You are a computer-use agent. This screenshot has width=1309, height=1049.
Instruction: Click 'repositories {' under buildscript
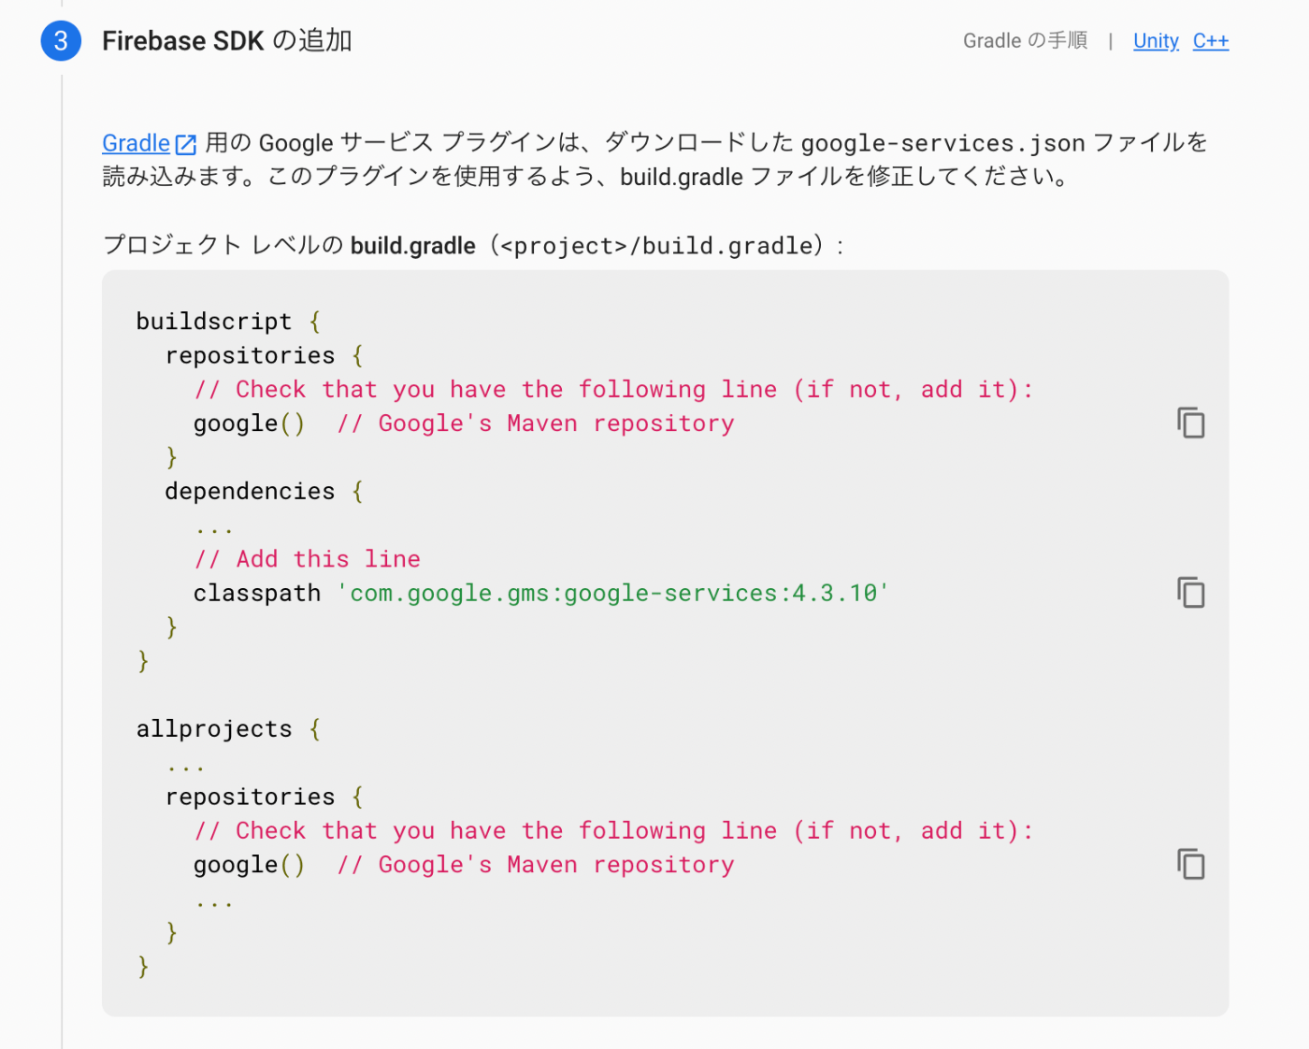tap(265, 356)
